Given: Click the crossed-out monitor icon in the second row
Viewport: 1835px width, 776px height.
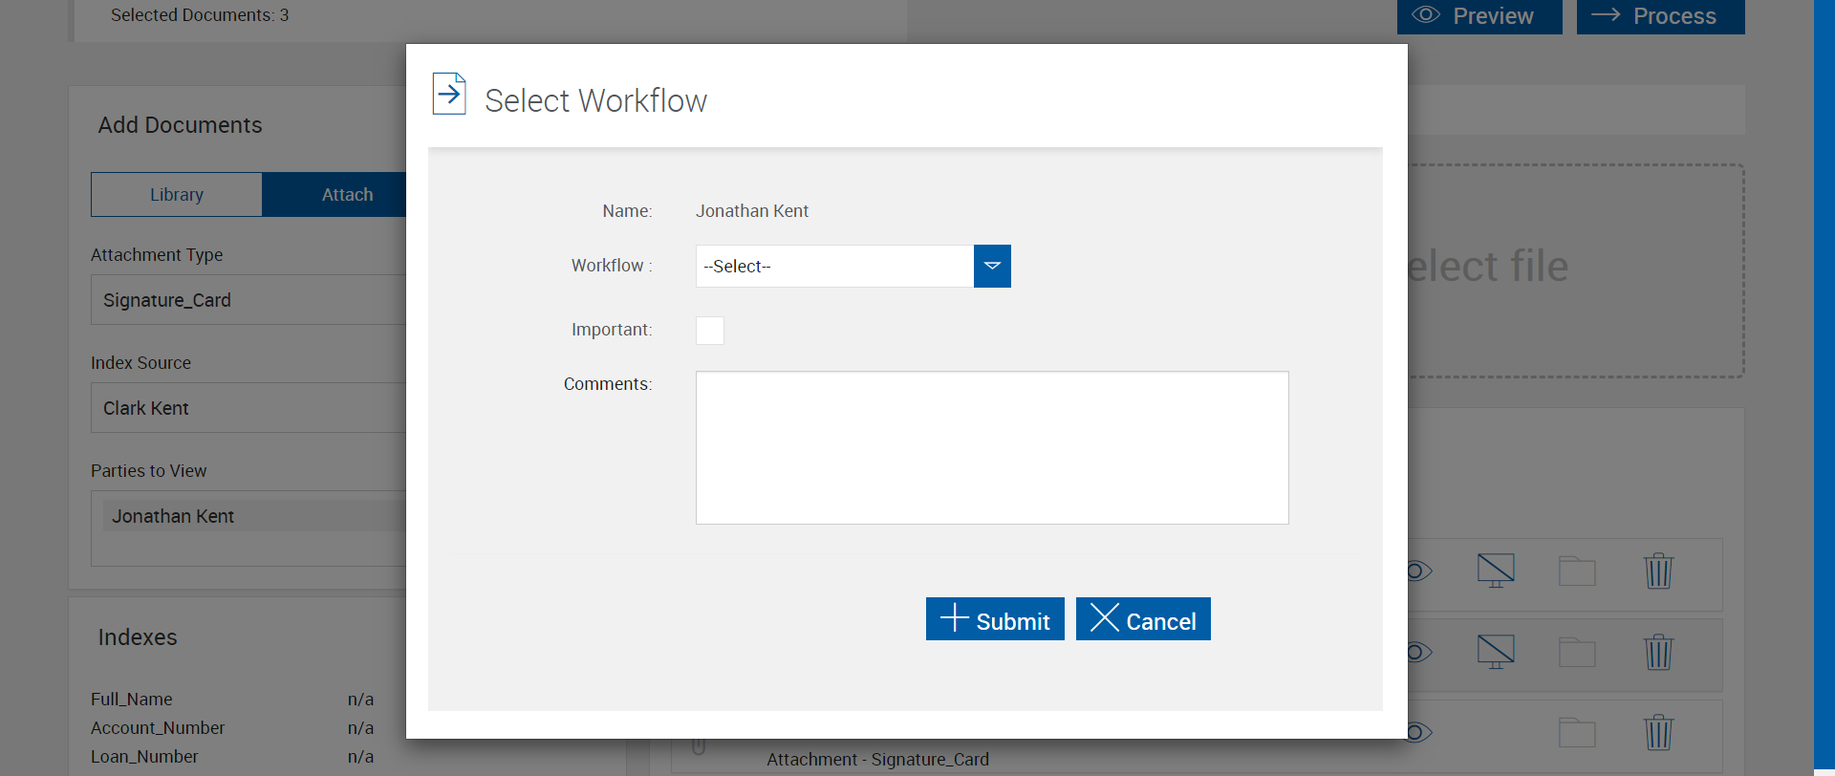Looking at the screenshot, I should coord(1496,652).
